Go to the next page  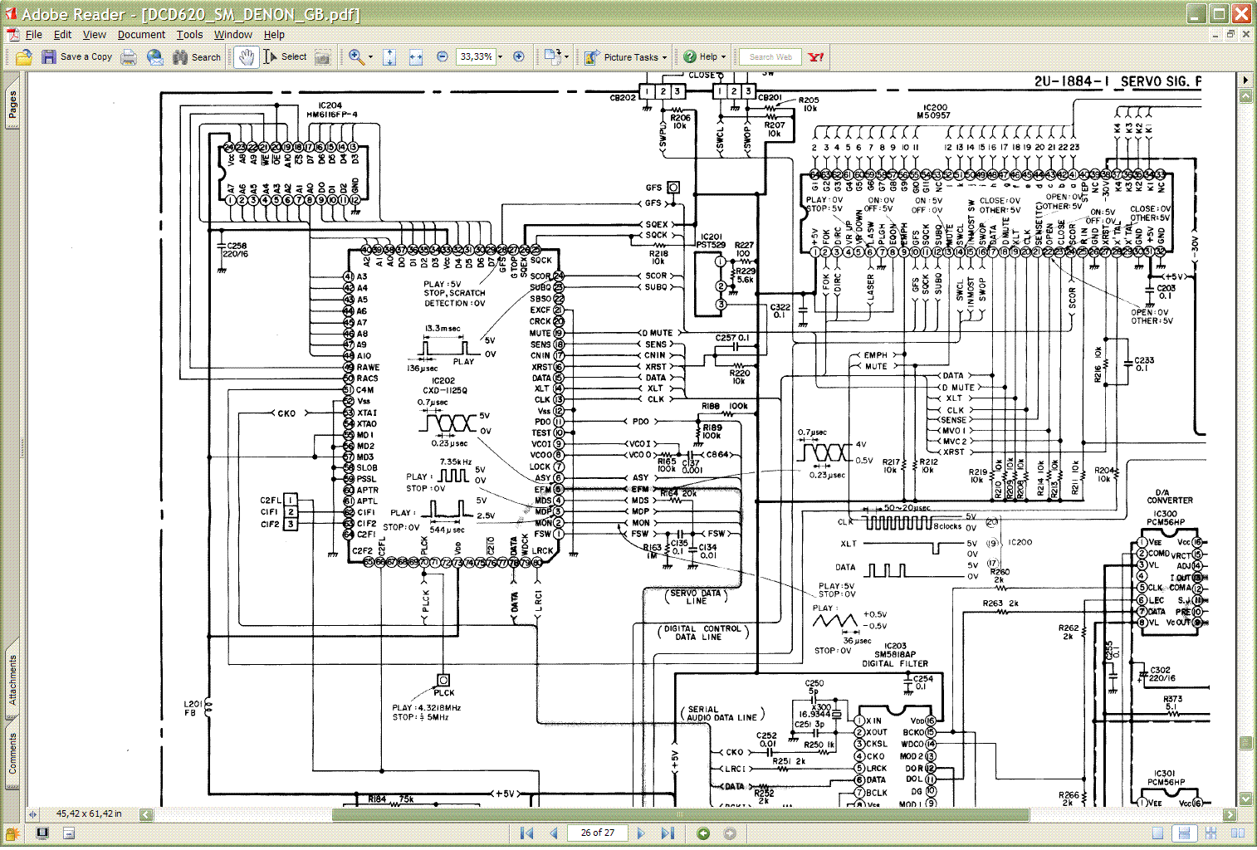click(640, 833)
